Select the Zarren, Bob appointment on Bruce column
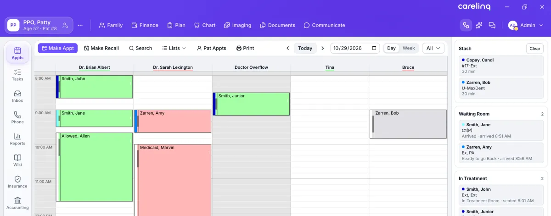This screenshot has width=551, height=216. coord(408,124)
